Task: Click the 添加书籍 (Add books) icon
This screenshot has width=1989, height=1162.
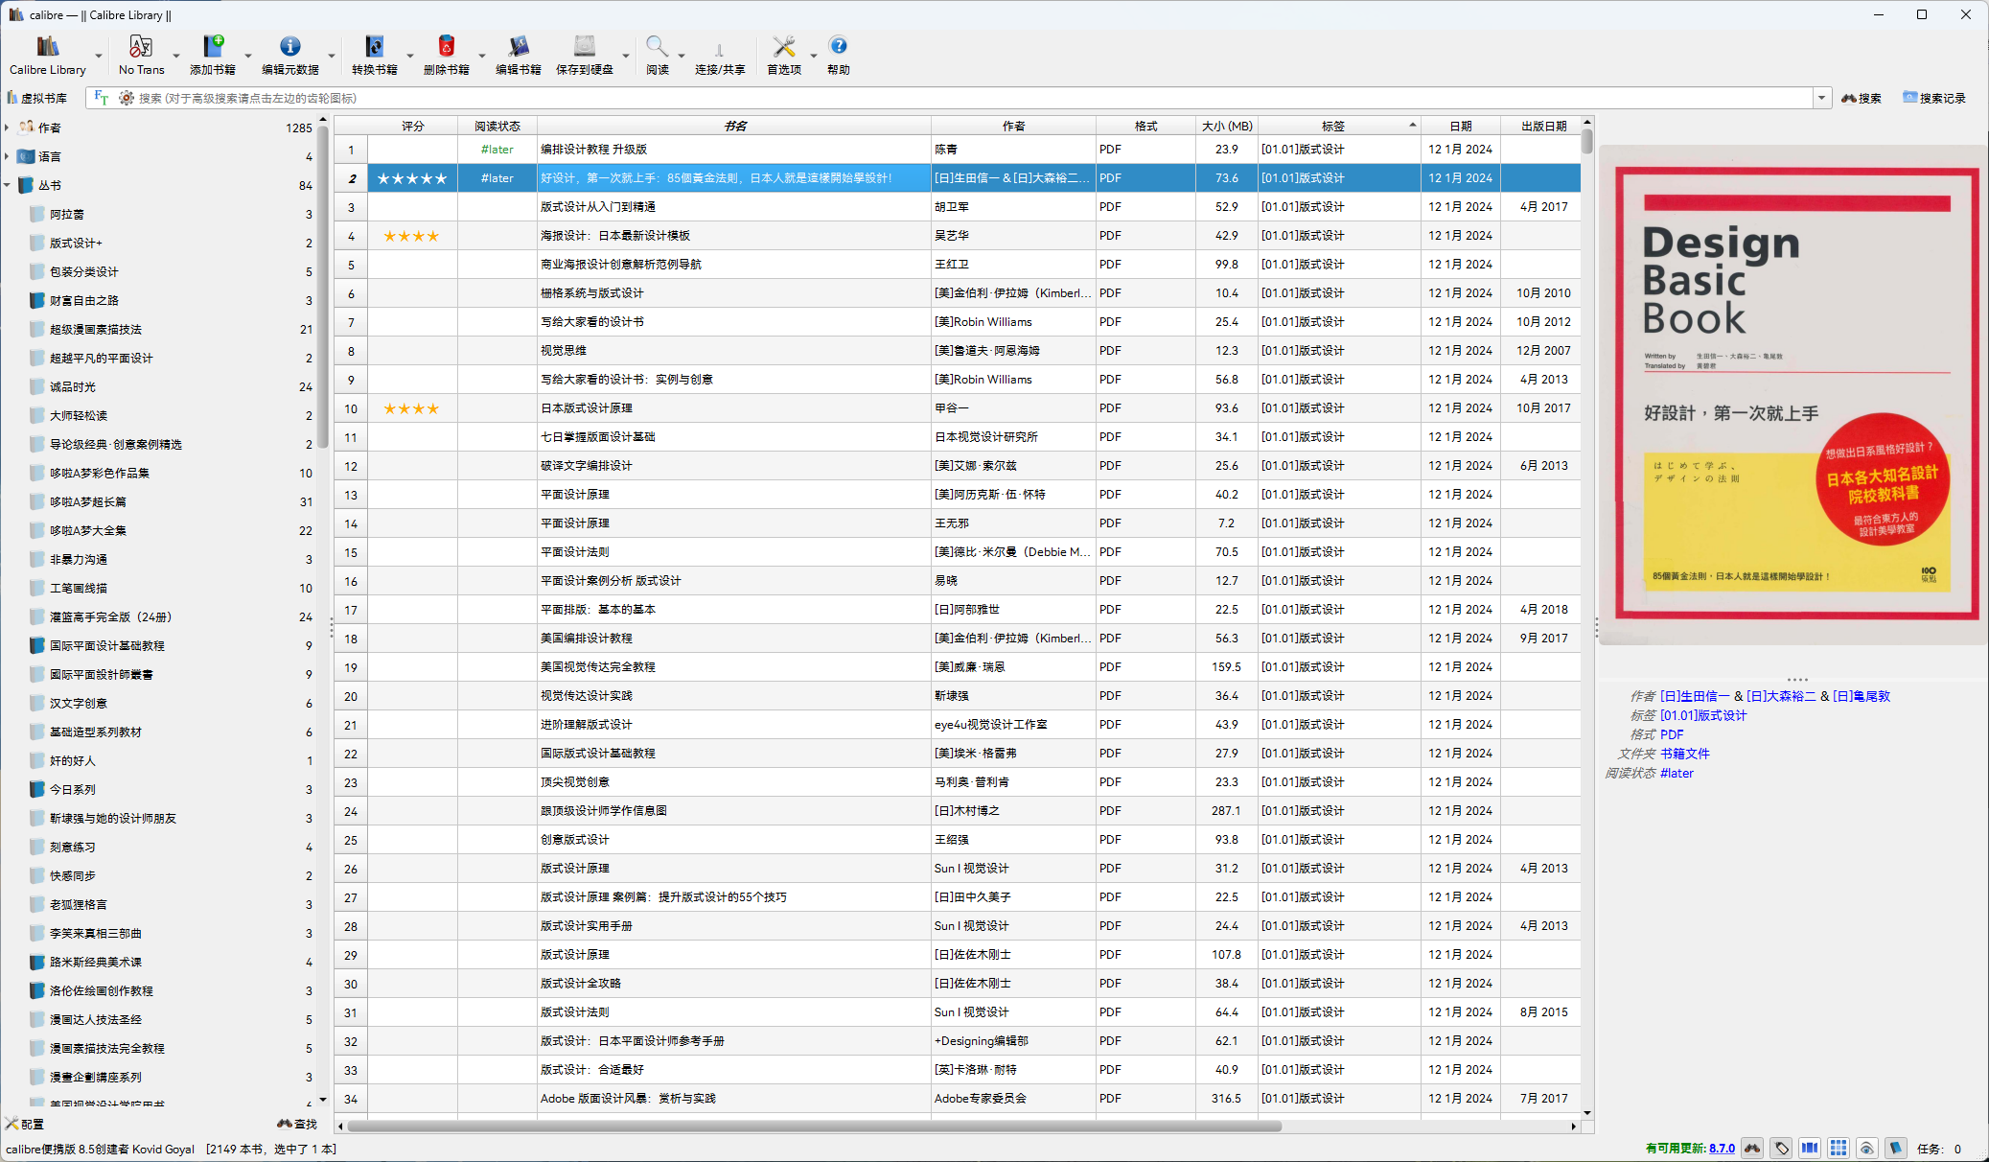Action: tap(212, 47)
